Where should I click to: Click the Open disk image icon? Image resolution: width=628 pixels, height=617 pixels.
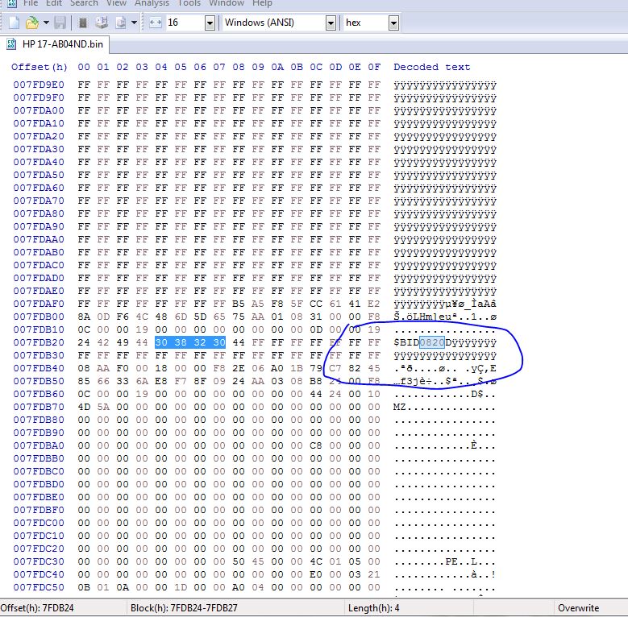pyautogui.click(x=121, y=23)
